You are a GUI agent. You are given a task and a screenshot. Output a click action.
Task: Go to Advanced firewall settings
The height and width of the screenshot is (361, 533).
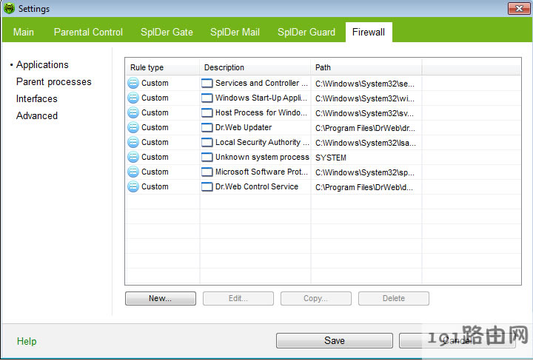[37, 115]
